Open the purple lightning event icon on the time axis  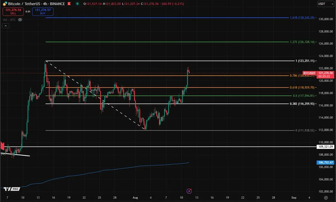190,191
